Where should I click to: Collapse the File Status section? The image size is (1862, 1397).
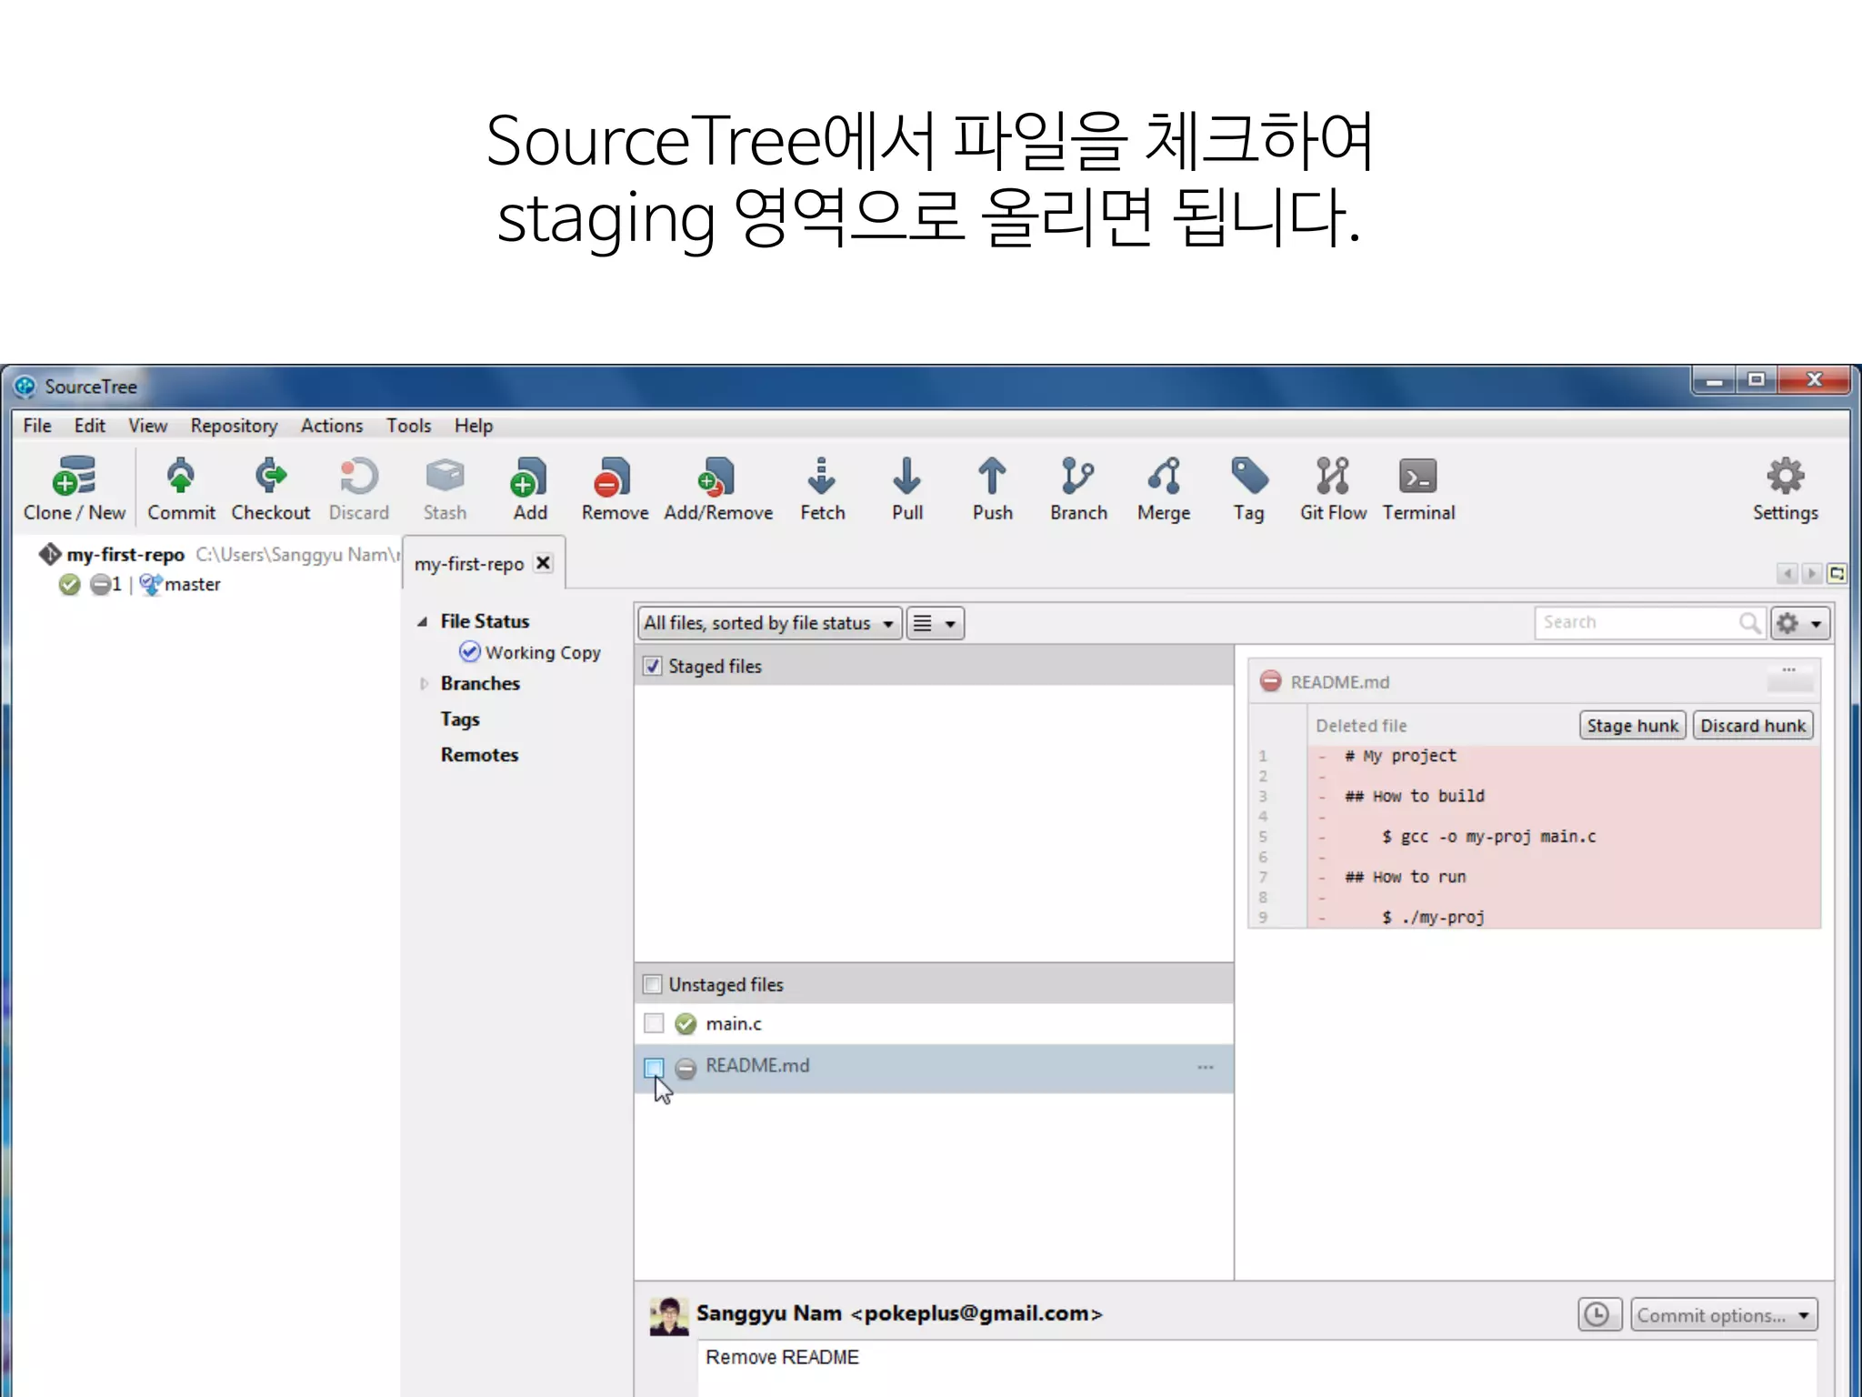click(x=422, y=622)
